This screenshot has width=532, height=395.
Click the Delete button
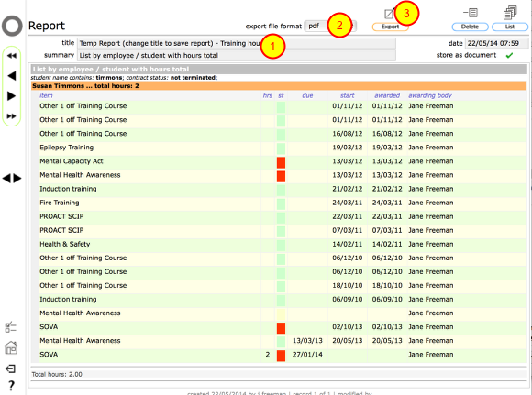pyautogui.click(x=470, y=27)
